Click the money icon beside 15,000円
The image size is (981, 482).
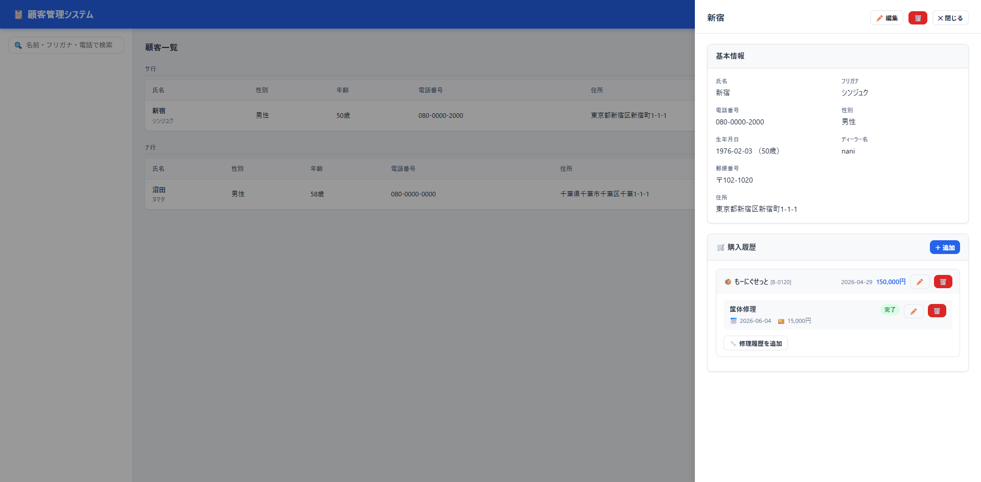click(x=781, y=321)
